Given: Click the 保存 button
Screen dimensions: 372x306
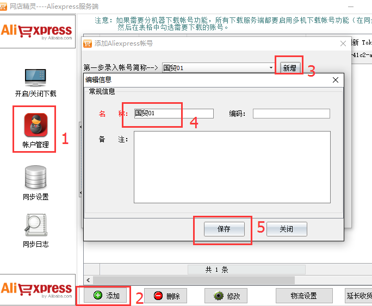Looking at the screenshot, I should (224, 229).
